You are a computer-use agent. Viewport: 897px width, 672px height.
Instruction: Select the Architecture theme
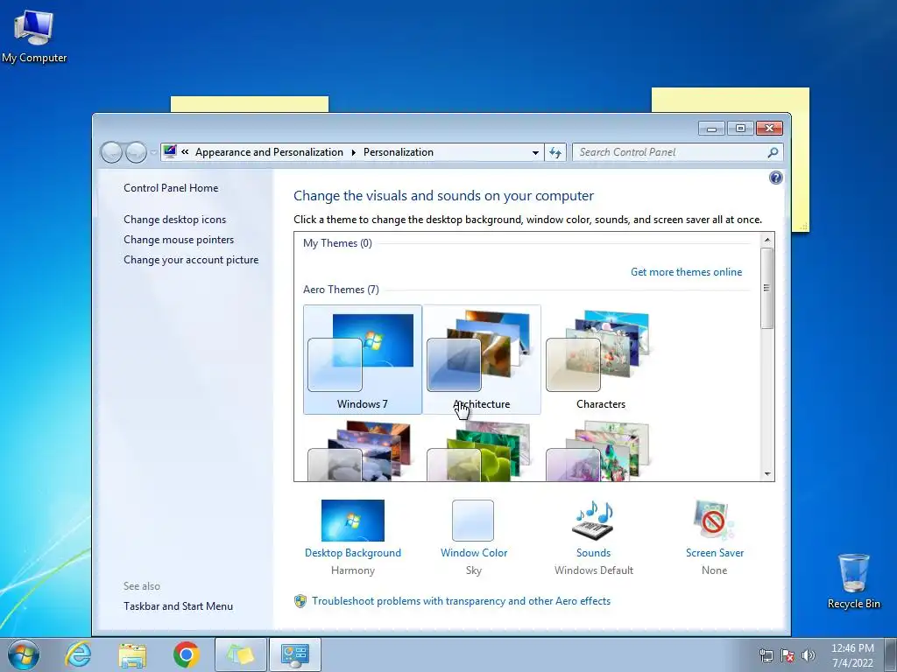[481, 360]
